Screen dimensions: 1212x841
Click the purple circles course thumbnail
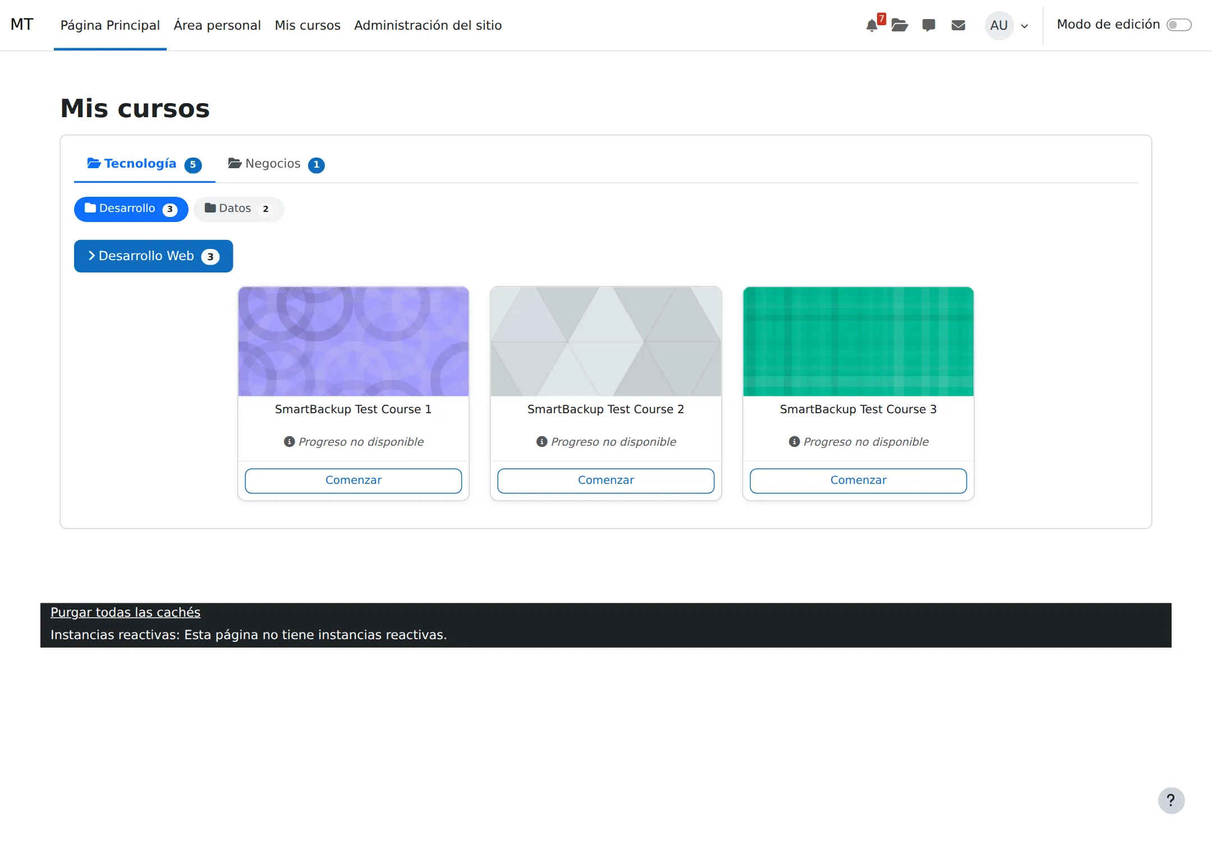coord(353,341)
